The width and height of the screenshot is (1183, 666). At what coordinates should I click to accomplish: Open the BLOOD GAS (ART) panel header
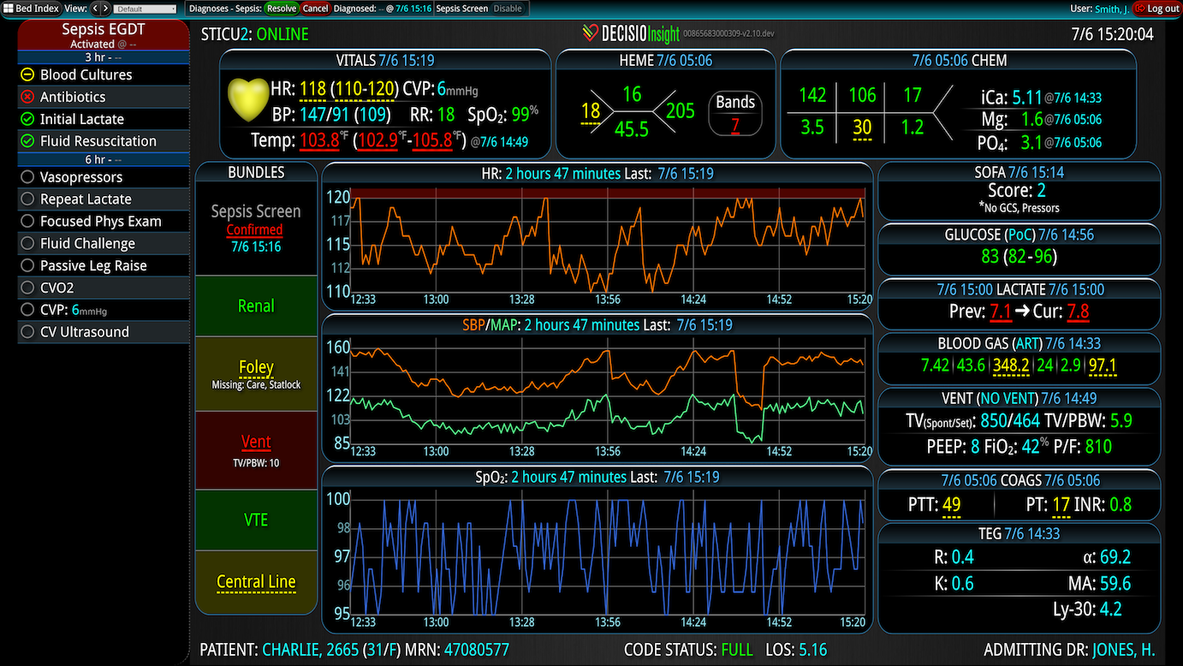1019,343
